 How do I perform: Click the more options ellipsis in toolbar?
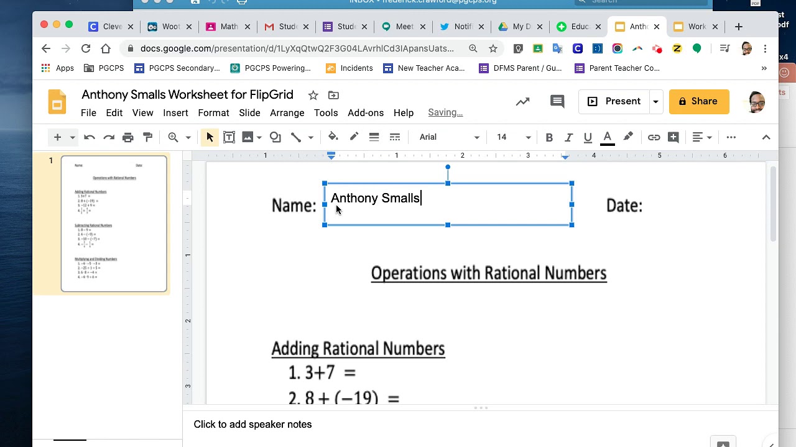[731, 137]
